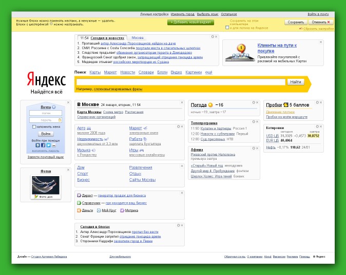Screen dimensions: 346x275
Task: Open settings gear of the Афиша widget
Action: coord(254,148)
